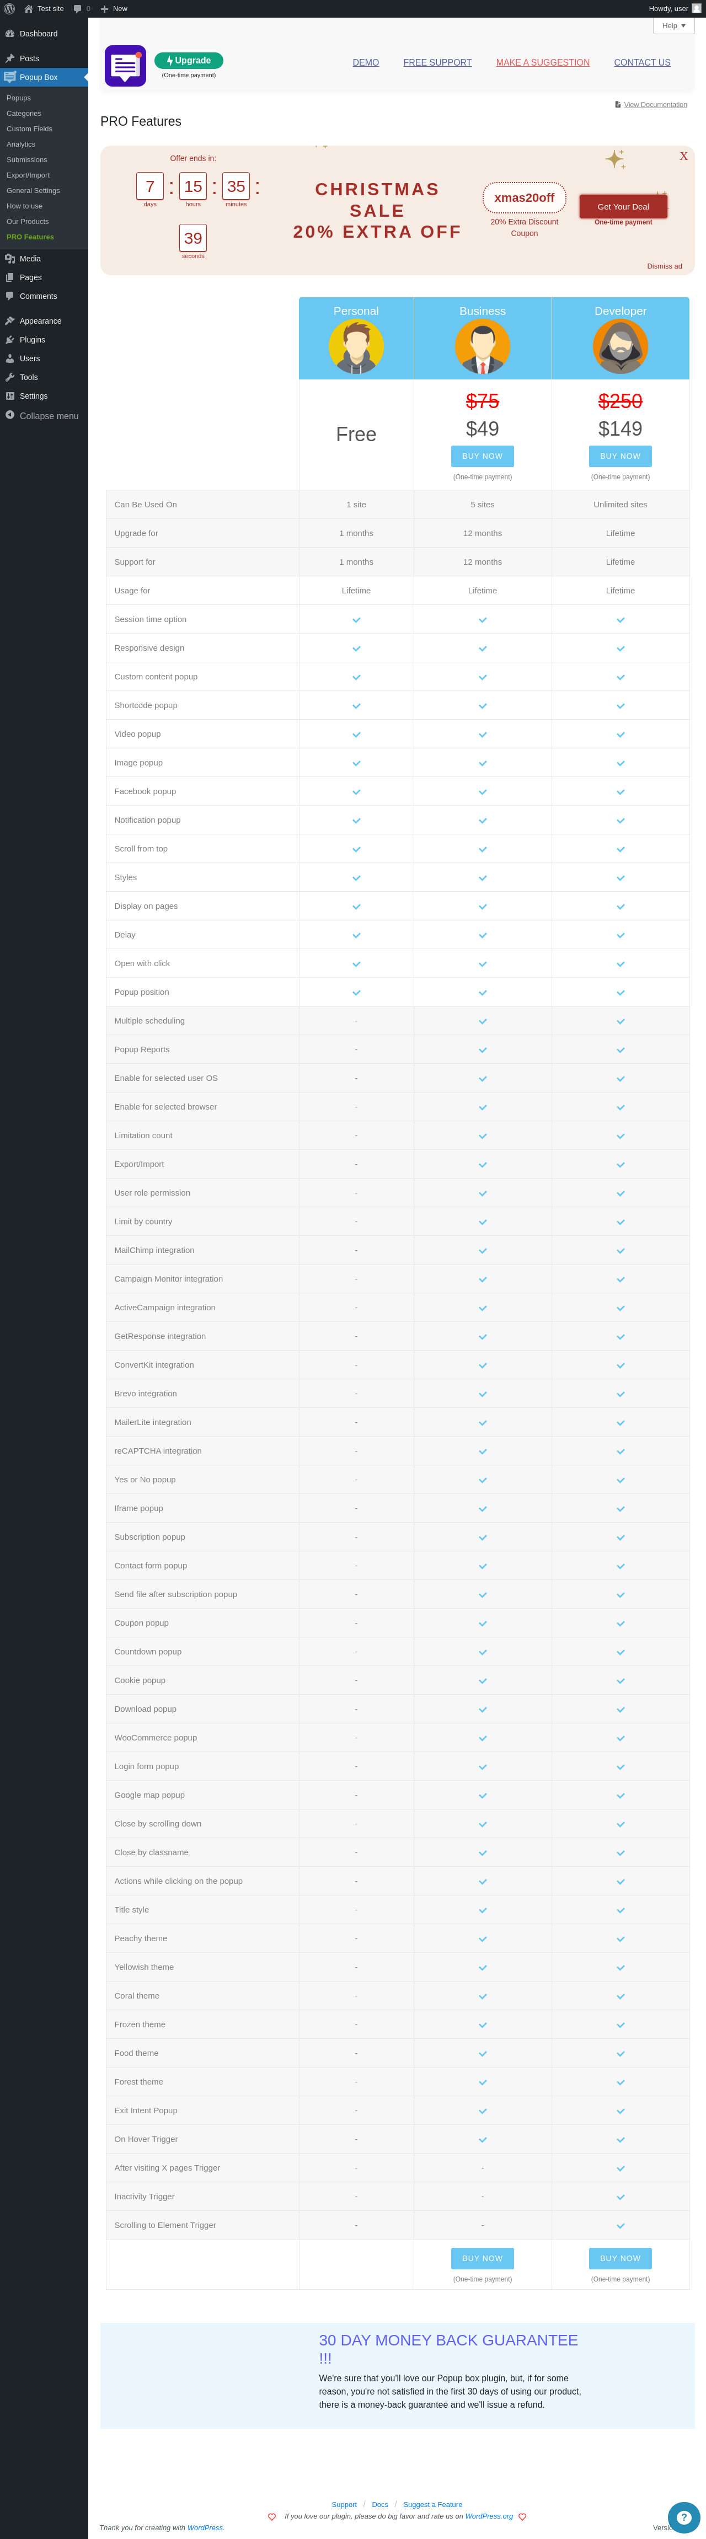
Task: Click the Developer plan avatar image
Action: (620, 346)
